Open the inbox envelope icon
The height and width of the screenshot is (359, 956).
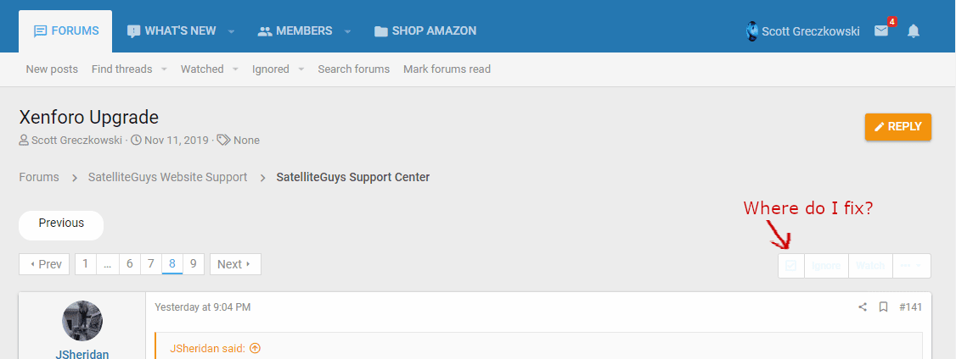click(881, 31)
